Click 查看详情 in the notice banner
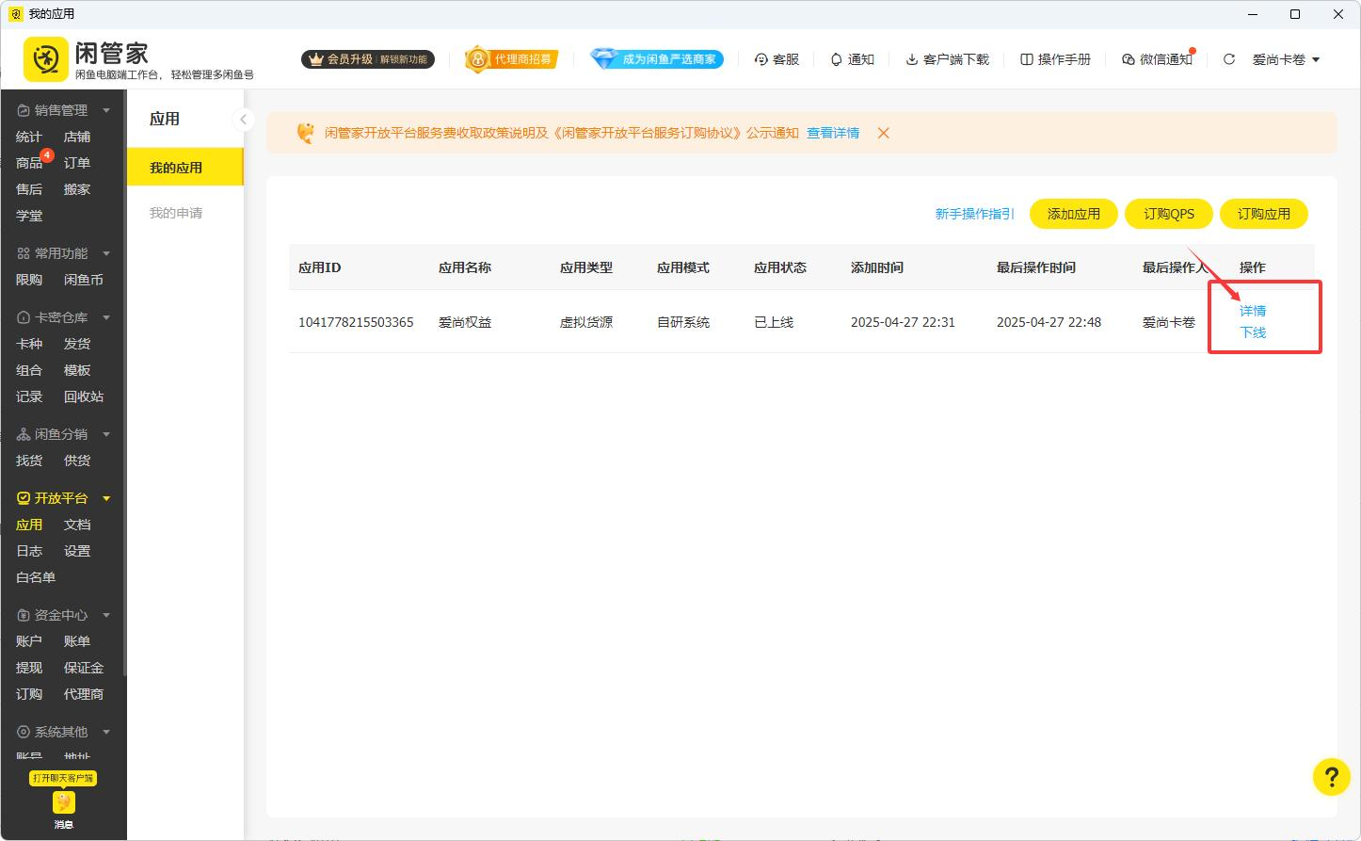1361x841 pixels. click(x=832, y=133)
